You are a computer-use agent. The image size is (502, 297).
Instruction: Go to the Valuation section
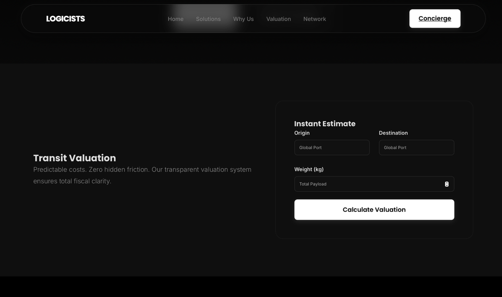point(278,19)
